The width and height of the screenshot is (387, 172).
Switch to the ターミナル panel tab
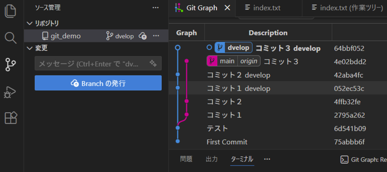click(x=242, y=159)
